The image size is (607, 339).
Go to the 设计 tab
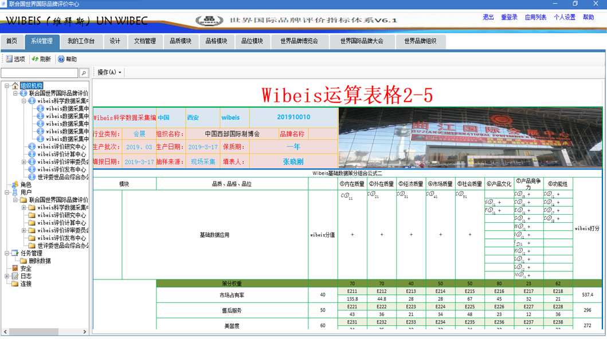point(115,41)
